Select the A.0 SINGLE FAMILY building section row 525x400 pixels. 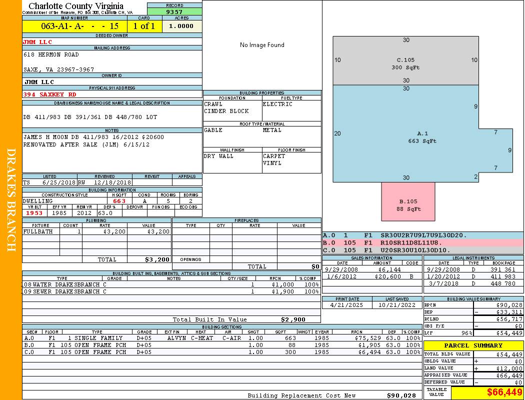(x=221, y=338)
